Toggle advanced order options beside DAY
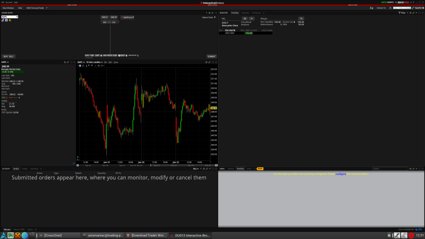 [x=137, y=55]
